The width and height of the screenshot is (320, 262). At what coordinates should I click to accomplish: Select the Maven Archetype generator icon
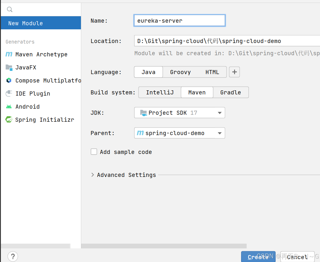point(9,54)
